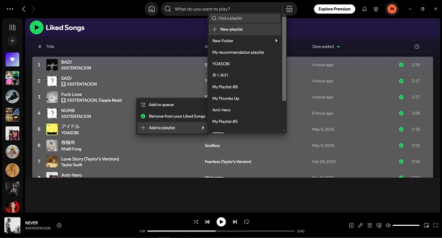Toggle shuffle playback
This screenshot has width=442, height=238.
196,222
